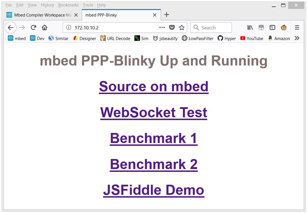Toggle the sidebar view icon
The image size is (308, 213).
tap(272, 27)
